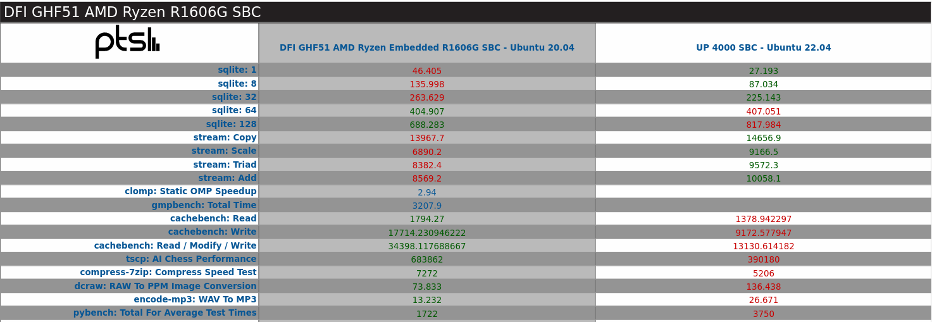This screenshot has height=322, width=932.
Task: Click the 263.629 result value
Action: coord(427,98)
